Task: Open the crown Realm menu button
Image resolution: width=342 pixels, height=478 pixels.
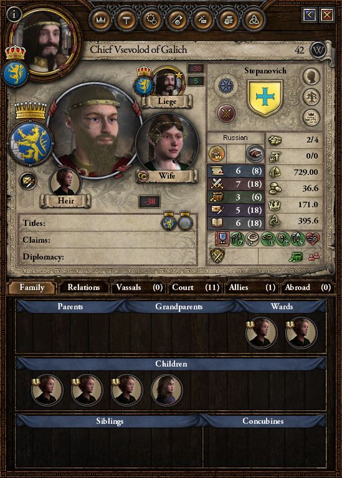Action: 101,20
